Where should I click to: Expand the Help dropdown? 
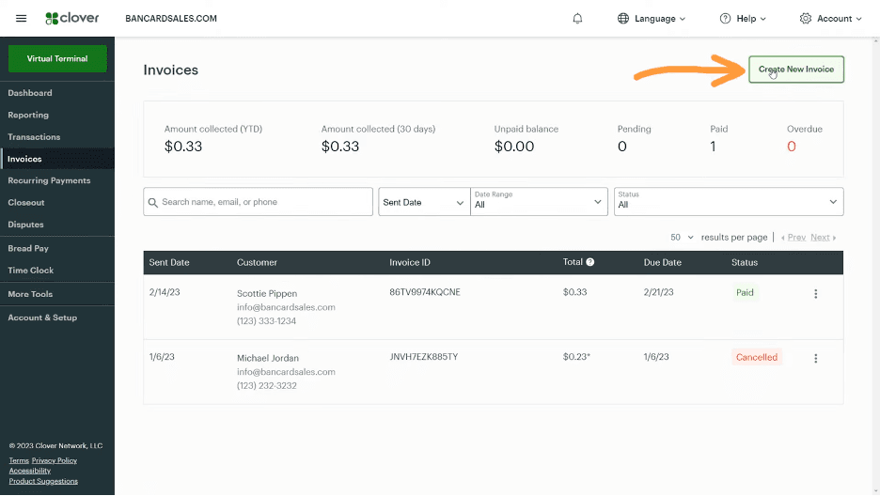[743, 18]
